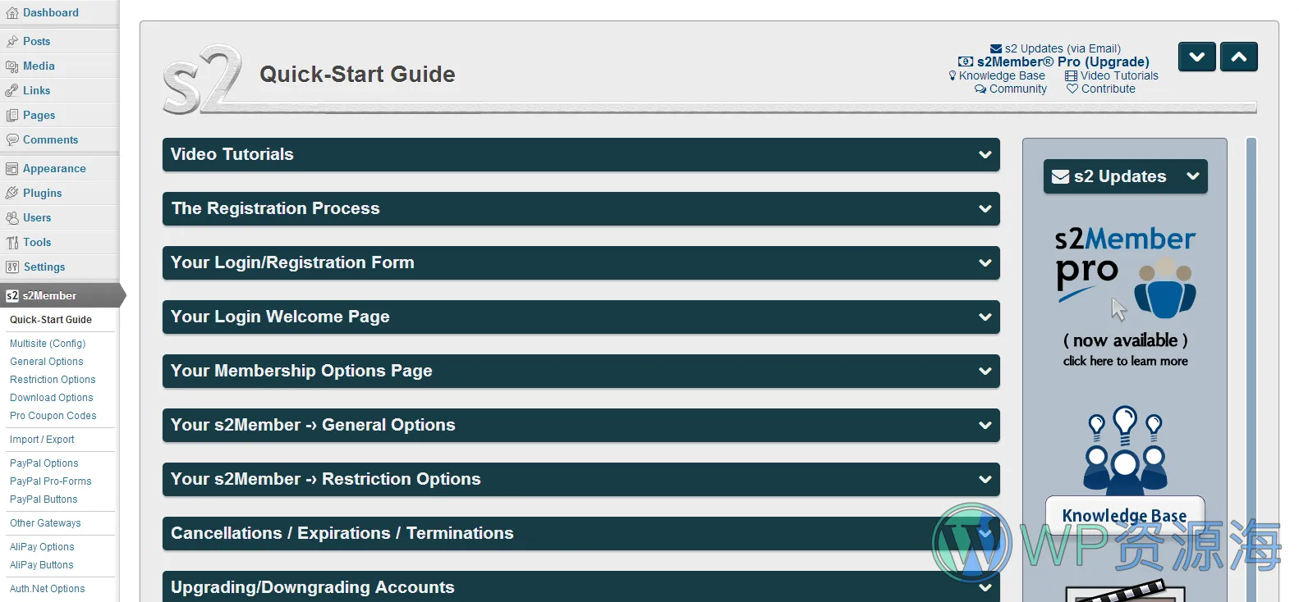The image size is (1299, 602).
Task: Click the Knowledge Base people graphic
Action: click(x=1125, y=449)
